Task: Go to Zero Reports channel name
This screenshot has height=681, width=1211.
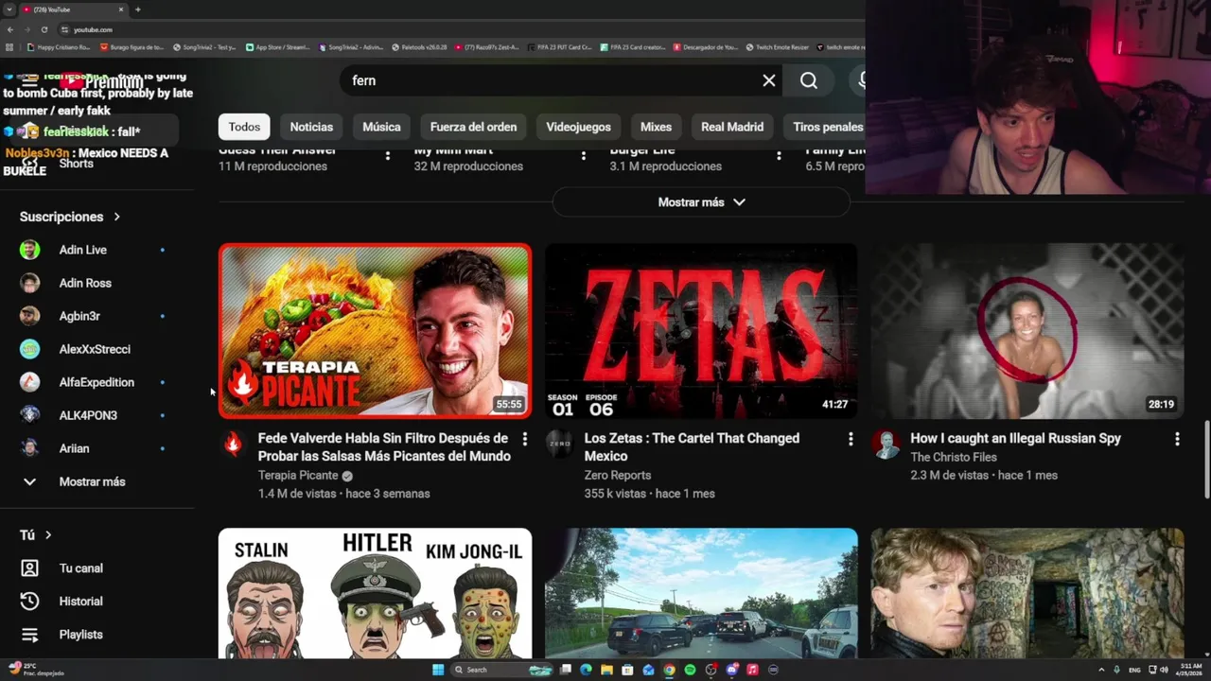Action: coord(618,476)
